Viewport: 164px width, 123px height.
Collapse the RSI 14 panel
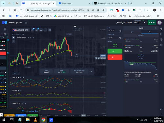pos(11,90)
